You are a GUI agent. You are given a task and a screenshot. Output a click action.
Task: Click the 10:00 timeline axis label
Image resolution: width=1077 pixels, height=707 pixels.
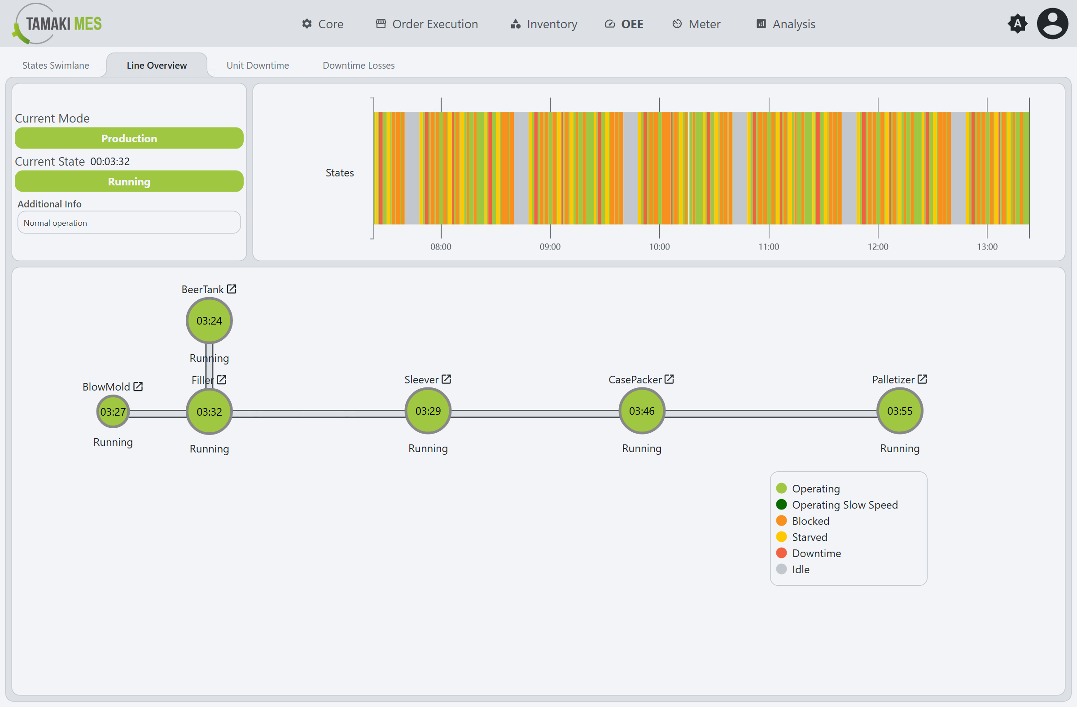[x=659, y=247]
